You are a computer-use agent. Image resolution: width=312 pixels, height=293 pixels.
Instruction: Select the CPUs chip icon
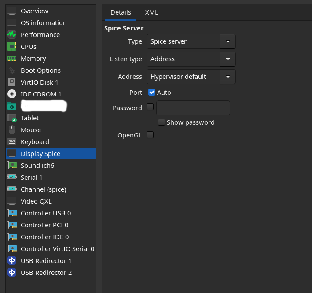(12, 46)
